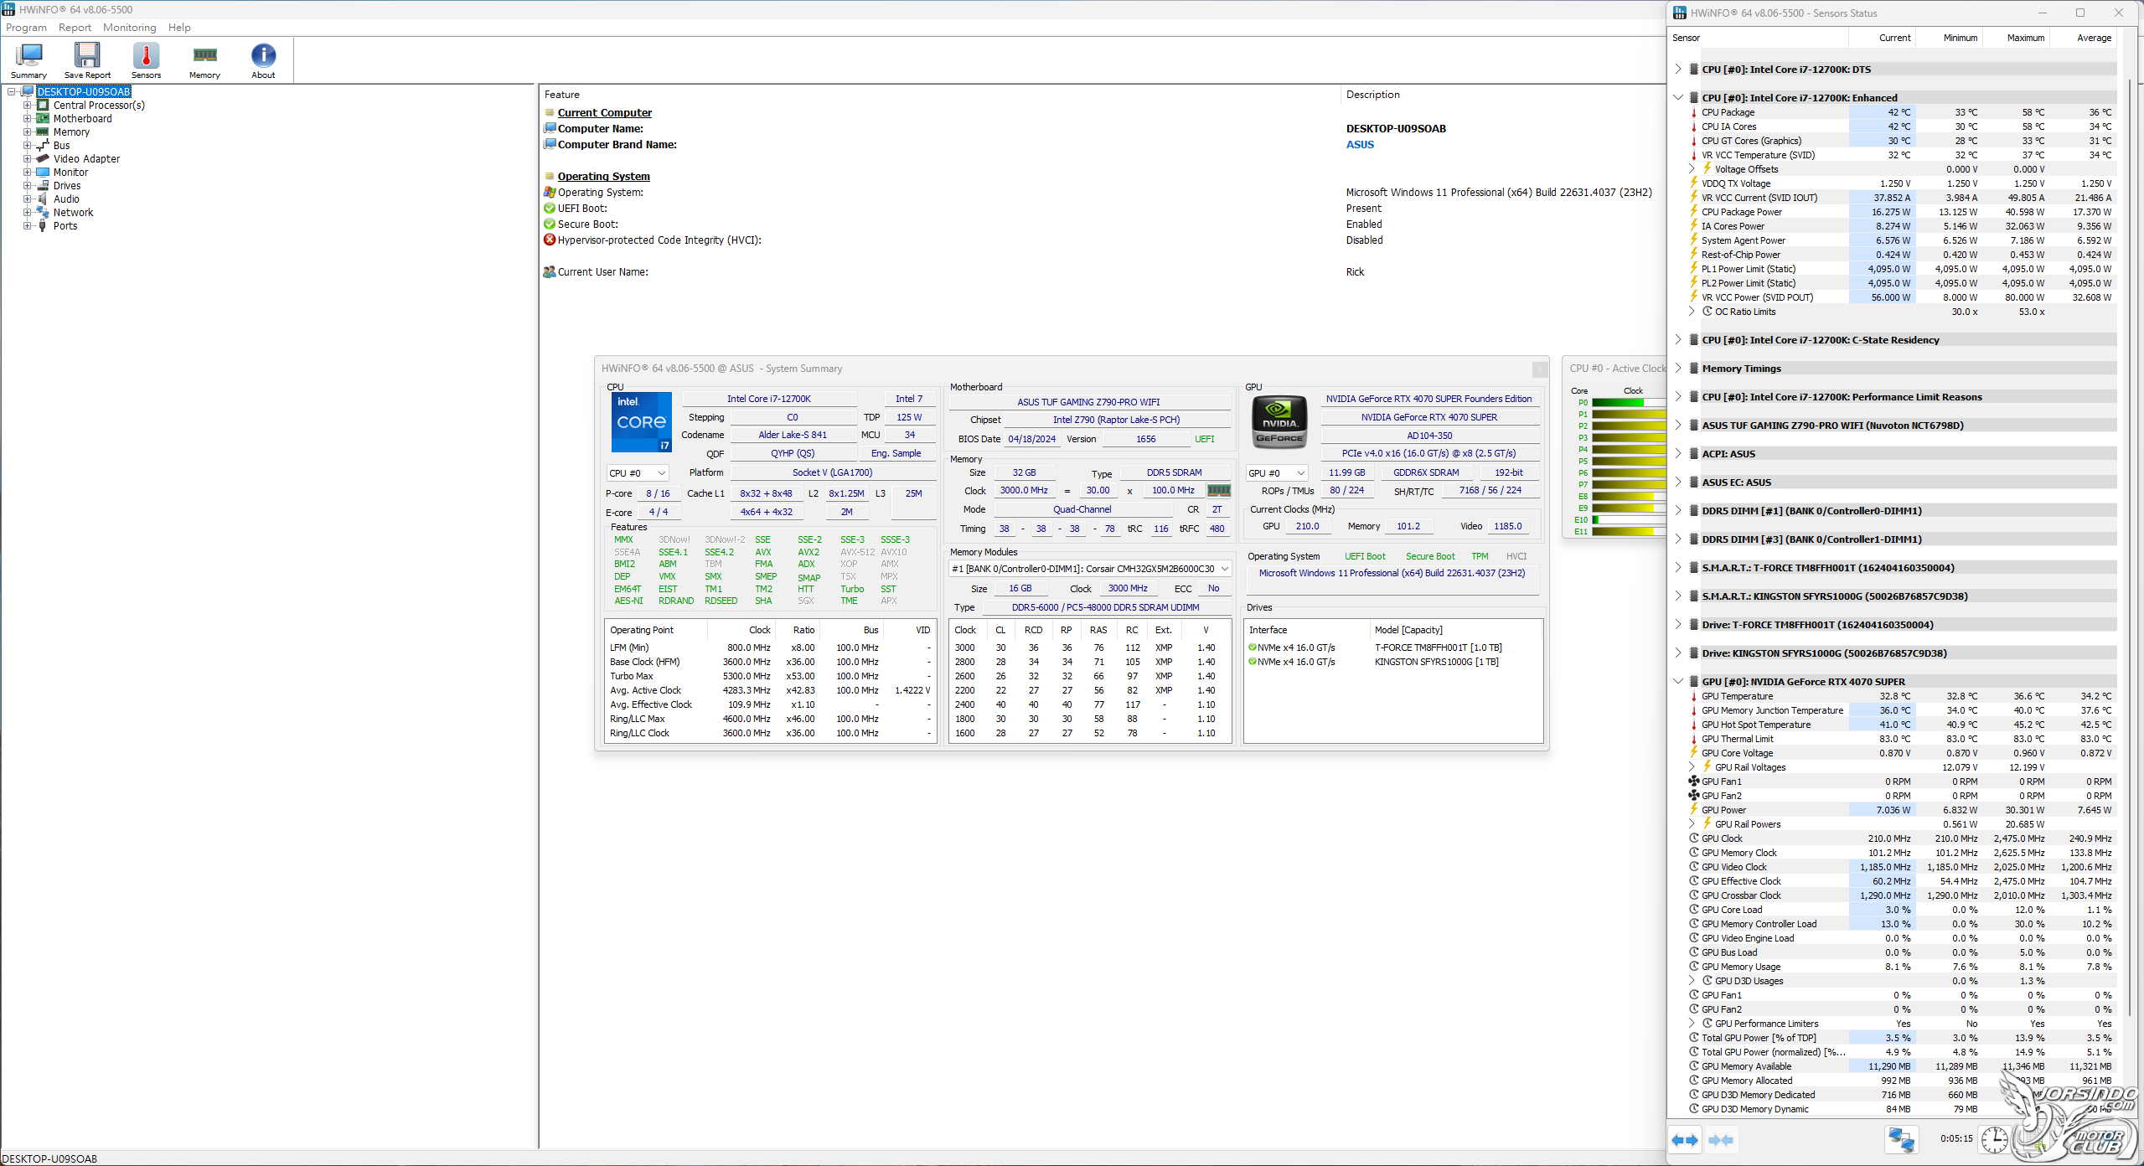Screen dimensions: 2144x1166
Task: Open the Help menu
Action: [x=179, y=28]
